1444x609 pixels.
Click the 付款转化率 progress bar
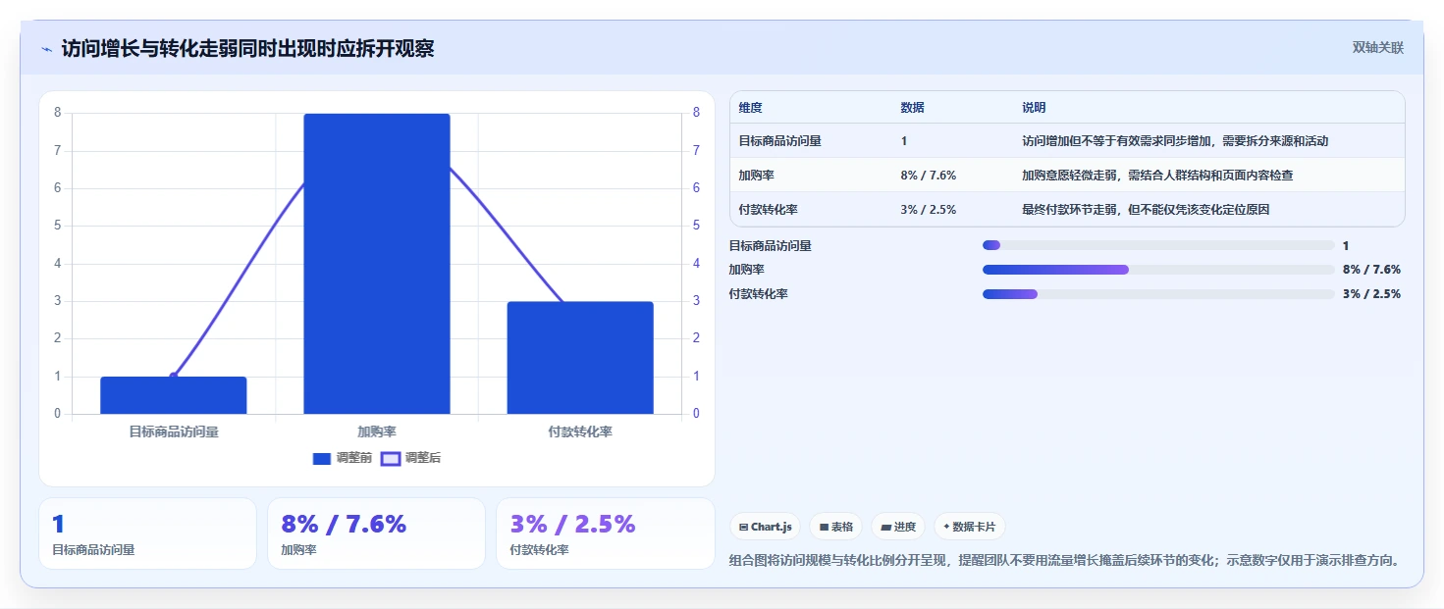[1158, 293]
